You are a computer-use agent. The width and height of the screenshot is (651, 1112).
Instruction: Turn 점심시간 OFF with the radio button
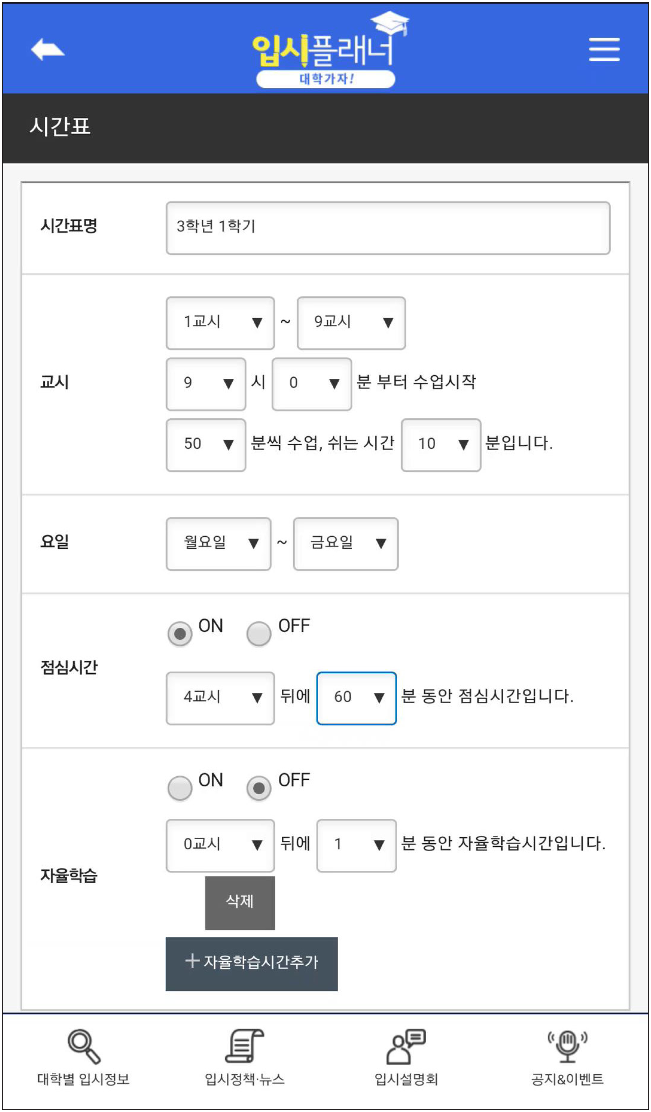259,634
